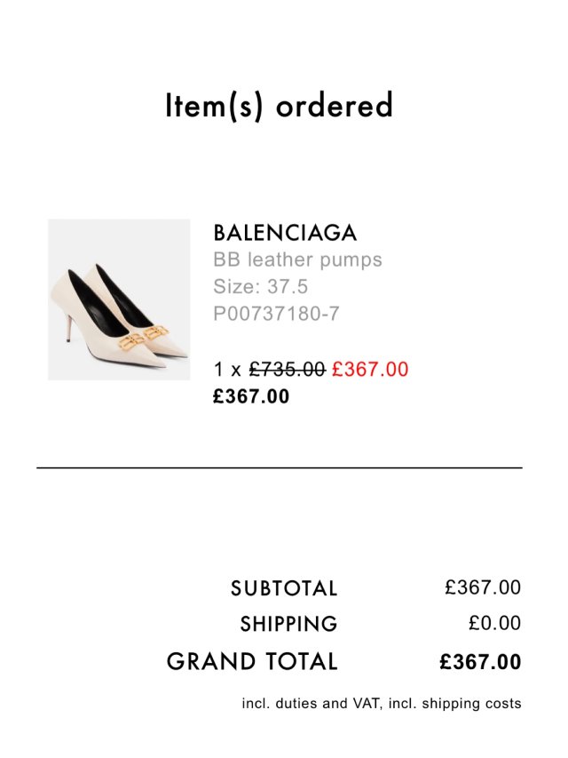The image size is (568, 758).
Task: Click the horizontal divider line below item
Action: pyautogui.click(x=279, y=467)
